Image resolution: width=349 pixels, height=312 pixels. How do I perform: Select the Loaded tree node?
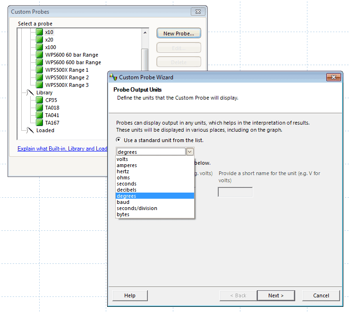(45, 130)
